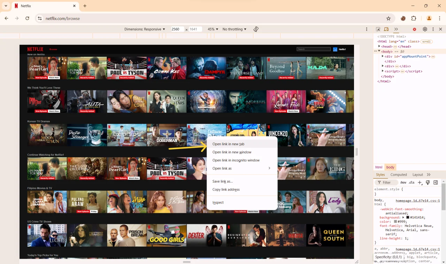This screenshot has width=446, height=264.
Task: Click the viewport width field showing 2560
Action: [177, 29]
